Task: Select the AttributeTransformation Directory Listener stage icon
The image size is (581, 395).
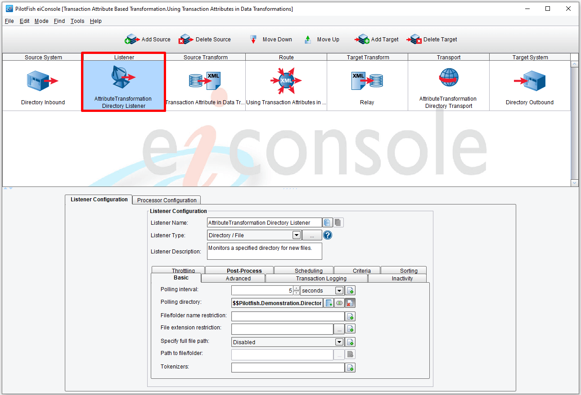Action: [x=123, y=77]
